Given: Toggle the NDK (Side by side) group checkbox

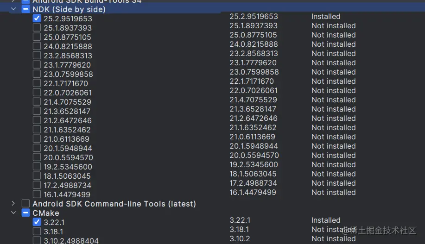Looking at the screenshot, I should click(x=26, y=9).
